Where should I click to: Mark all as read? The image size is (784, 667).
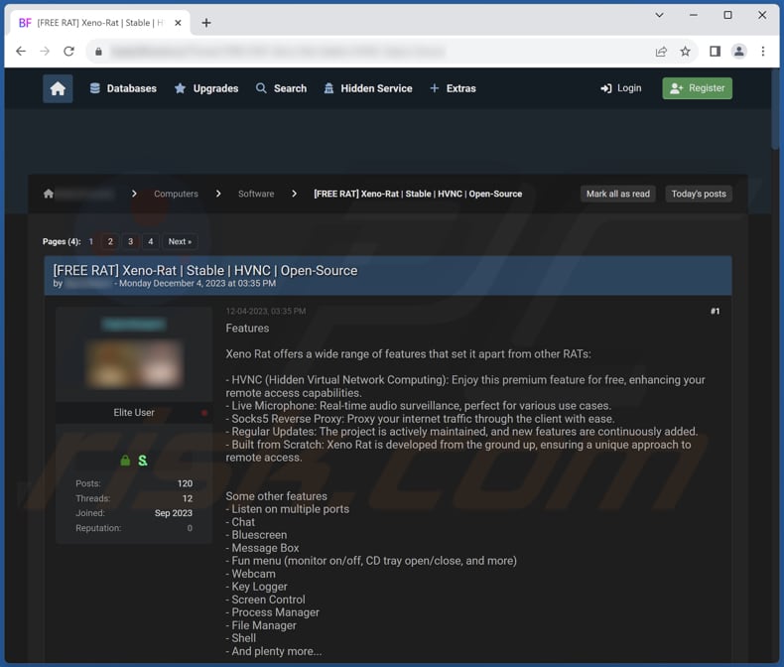(617, 194)
